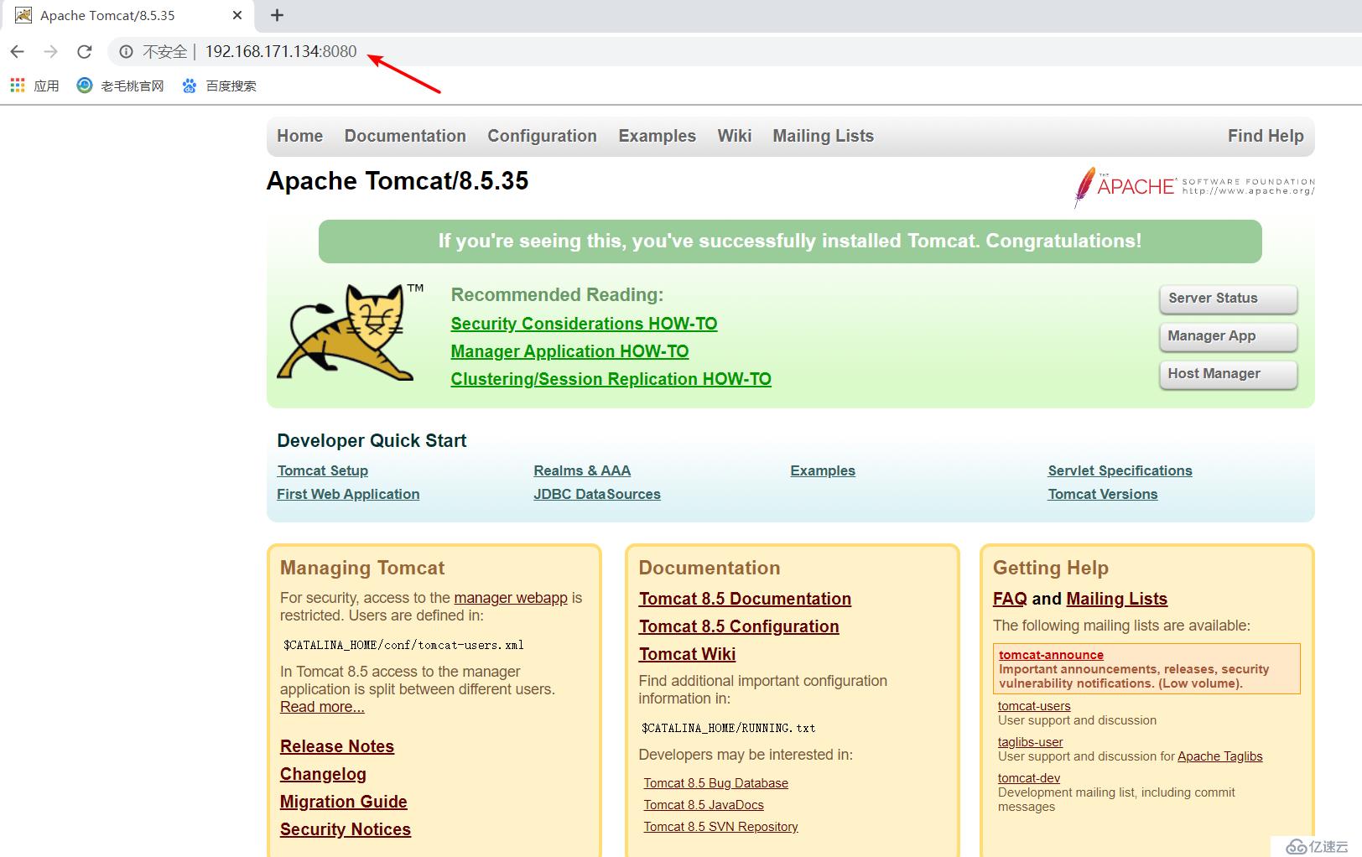Open Documentation in the navigation bar
Screen dimensions: 1362x857
point(405,136)
